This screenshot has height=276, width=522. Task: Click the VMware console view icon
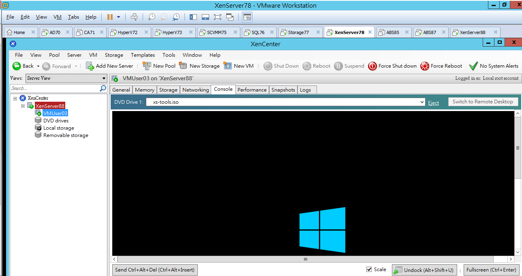[247, 17]
